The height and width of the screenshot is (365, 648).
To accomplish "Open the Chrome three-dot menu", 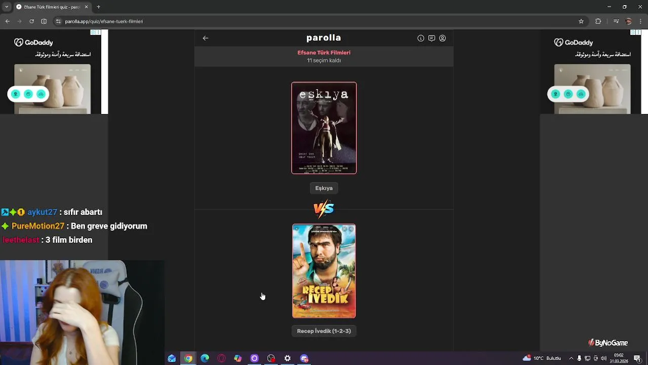I will point(640,21).
